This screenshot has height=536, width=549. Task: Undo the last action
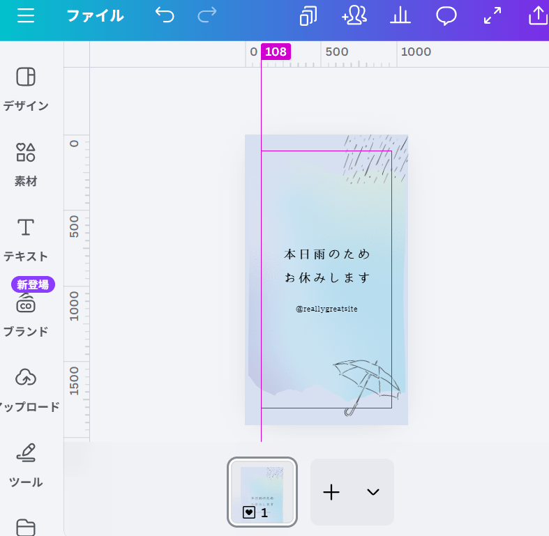[165, 16]
